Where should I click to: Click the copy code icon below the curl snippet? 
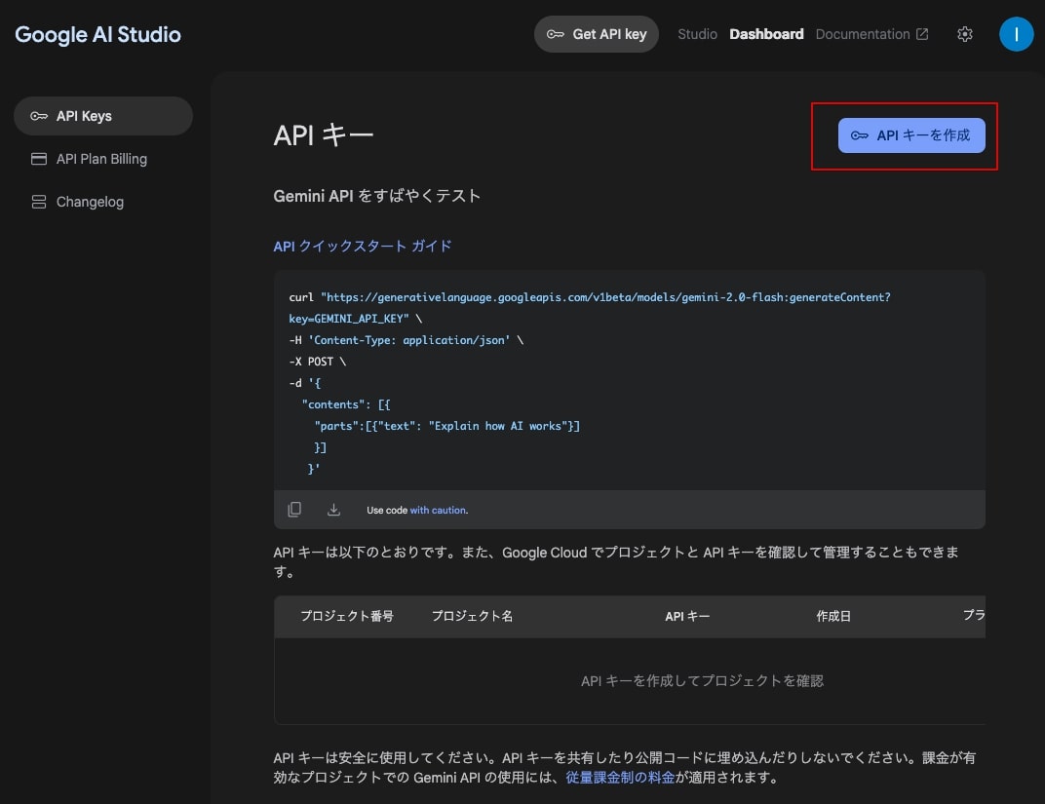(x=294, y=510)
